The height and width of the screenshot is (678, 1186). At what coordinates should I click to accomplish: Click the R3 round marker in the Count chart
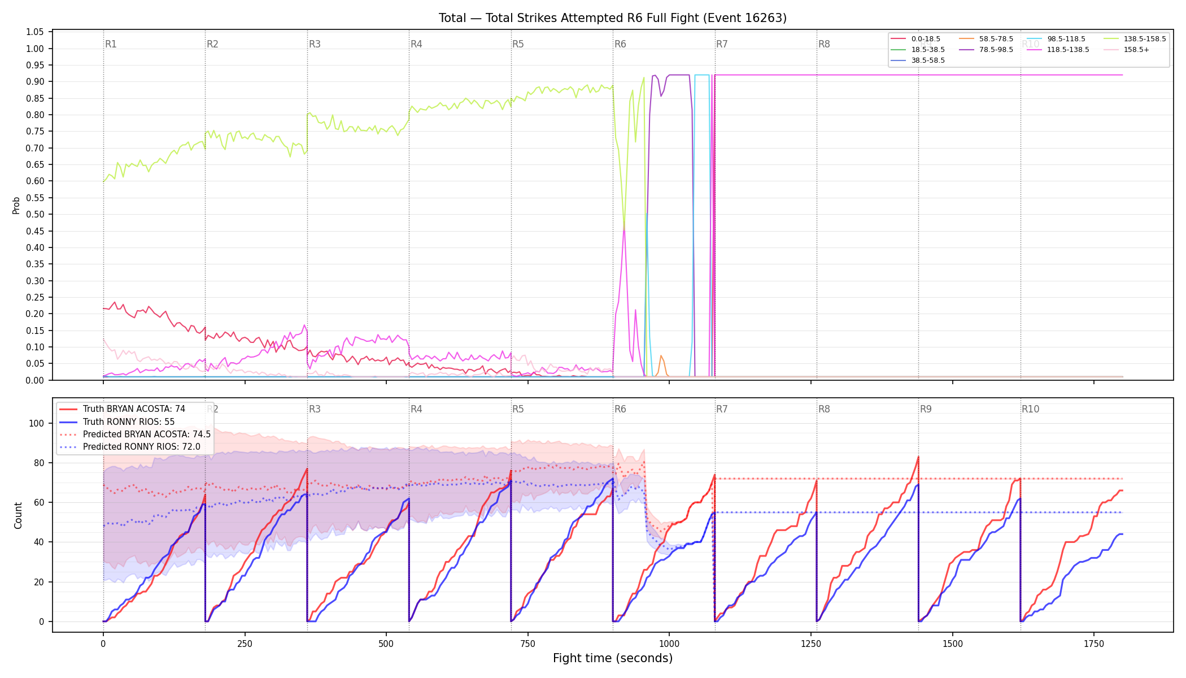pyautogui.click(x=315, y=409)
